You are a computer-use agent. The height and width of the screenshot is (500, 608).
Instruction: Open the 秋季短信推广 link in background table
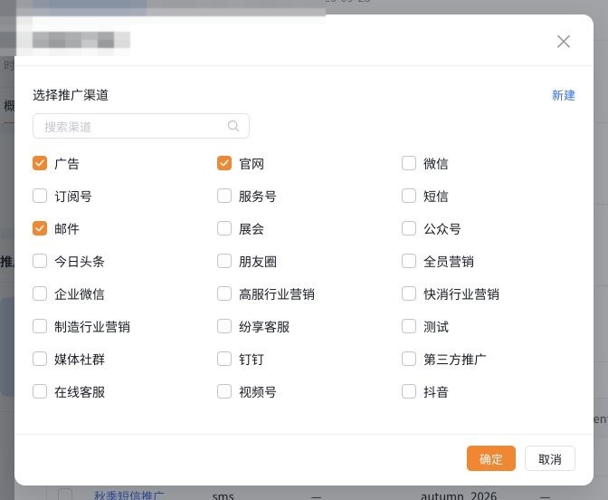tap(129, 495)
